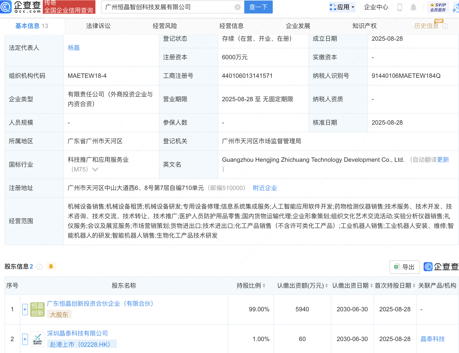Click info icon beside 历史信息 tab
This screenshot has width=459, height=353.
[x=445, y=26]
